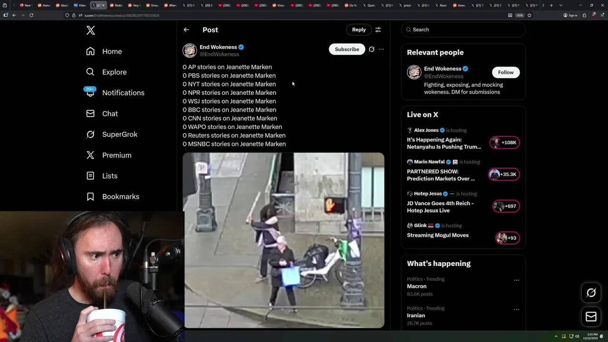The height and width of the screenshot is (342, 608).
Task: Open Notifications bell with 20+ badge
Action: [90, 92]
